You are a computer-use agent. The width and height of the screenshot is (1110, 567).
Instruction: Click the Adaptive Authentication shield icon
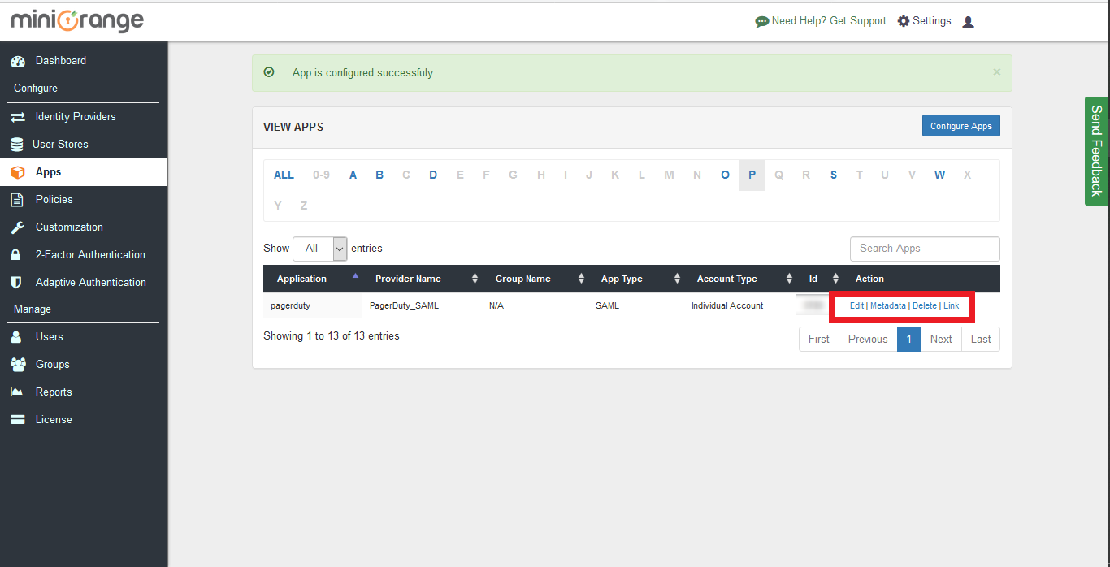point(16,283)
